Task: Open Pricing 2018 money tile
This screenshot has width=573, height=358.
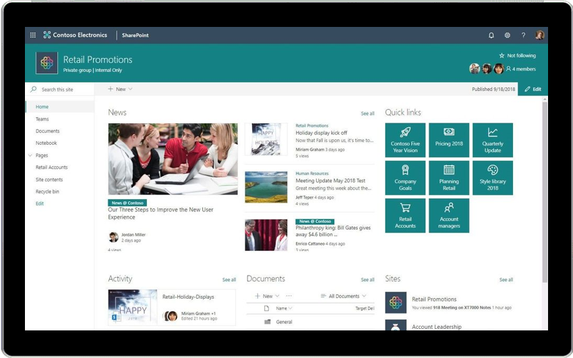Action: click(449, 140)
